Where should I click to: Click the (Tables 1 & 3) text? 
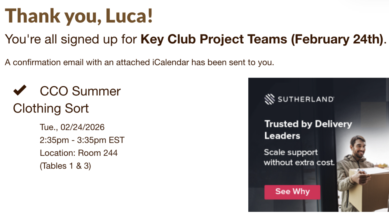point(65,166)
